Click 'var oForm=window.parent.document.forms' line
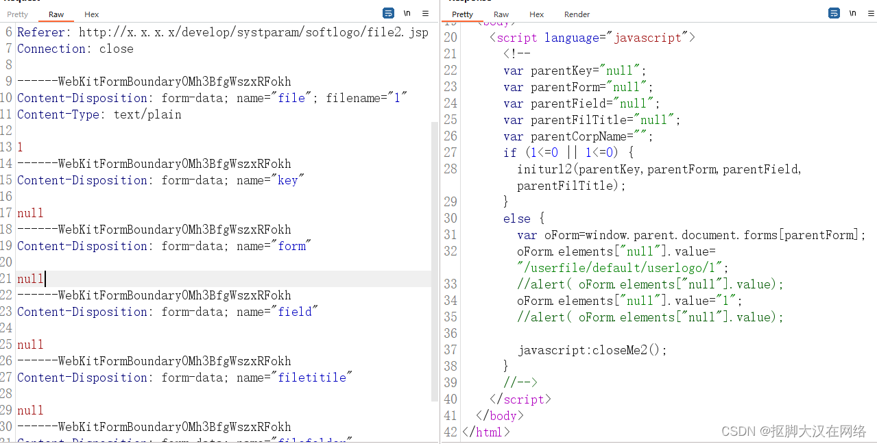The image size is (877, 444). coord(691,235)
